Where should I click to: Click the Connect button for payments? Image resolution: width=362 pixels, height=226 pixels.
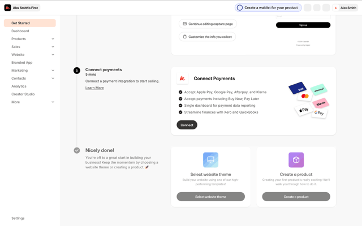[187, 125]
